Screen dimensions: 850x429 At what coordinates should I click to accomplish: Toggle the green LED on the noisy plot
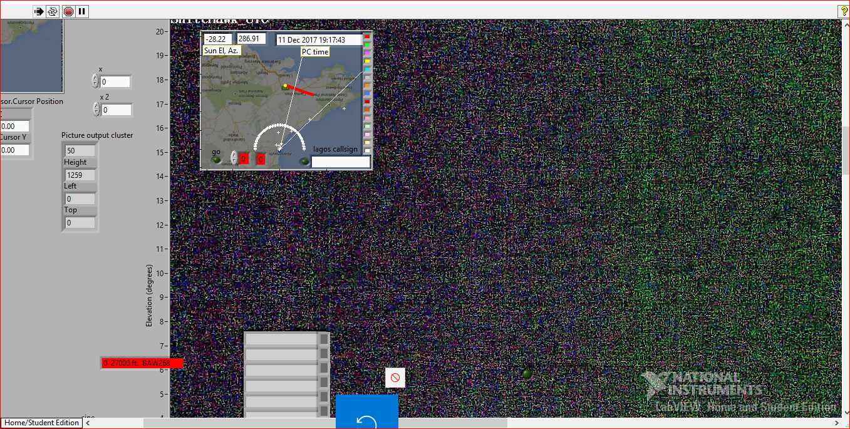coord(527,374)
